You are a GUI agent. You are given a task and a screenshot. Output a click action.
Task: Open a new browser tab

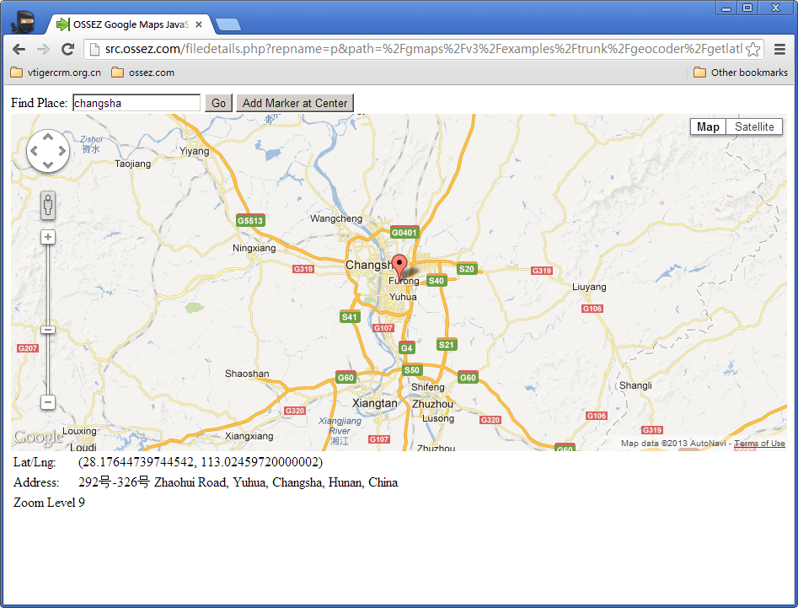(x=228, y=24)
